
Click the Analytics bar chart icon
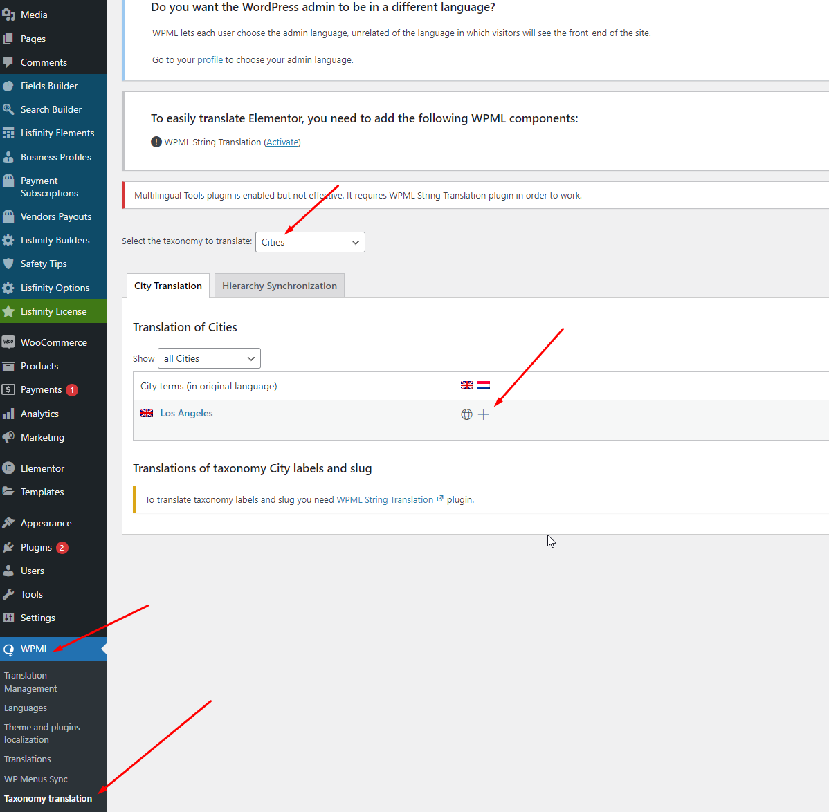(8, 414)
